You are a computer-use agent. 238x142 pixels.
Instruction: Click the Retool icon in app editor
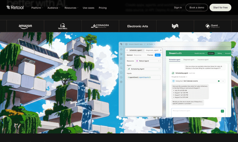click(121, 44)
